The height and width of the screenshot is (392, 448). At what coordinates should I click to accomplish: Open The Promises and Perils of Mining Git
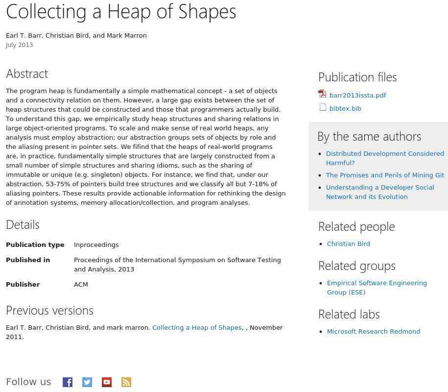point(385,175)
